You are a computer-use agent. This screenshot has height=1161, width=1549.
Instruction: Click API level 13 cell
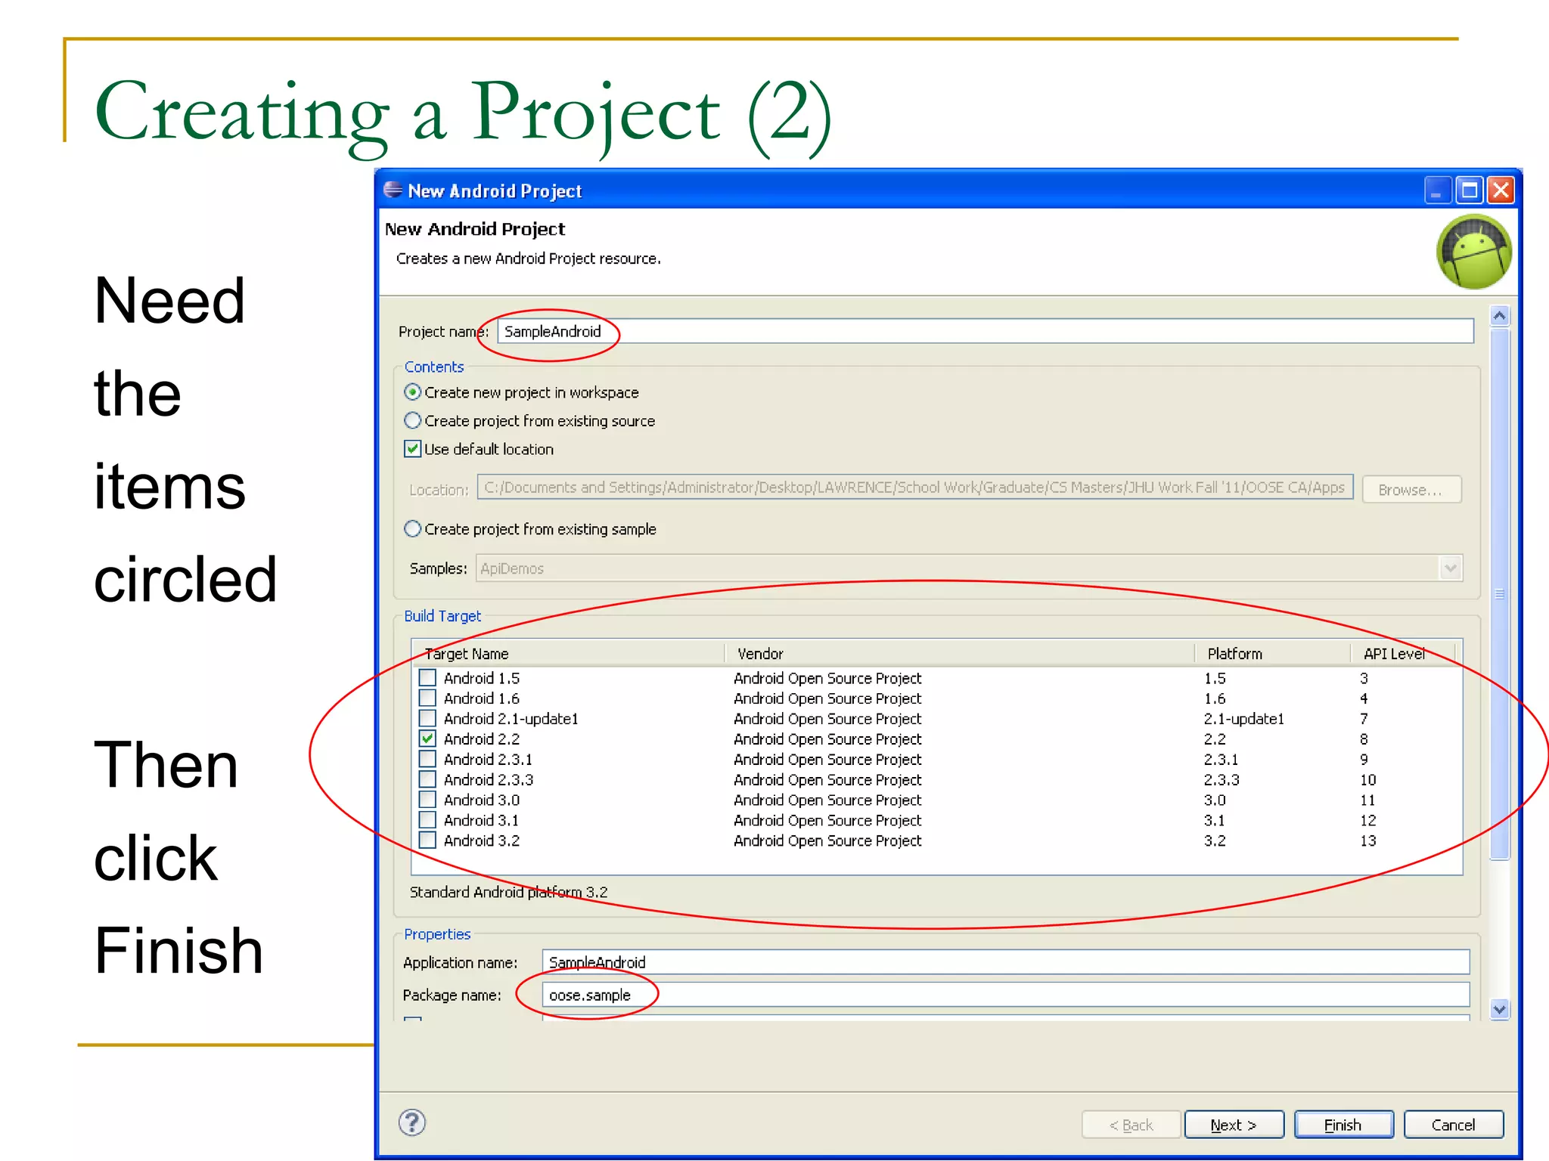coord(1368,841)
